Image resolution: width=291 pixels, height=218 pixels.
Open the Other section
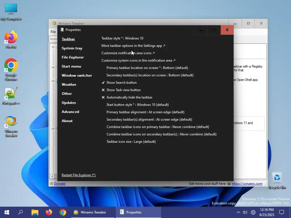pos(66,94)
